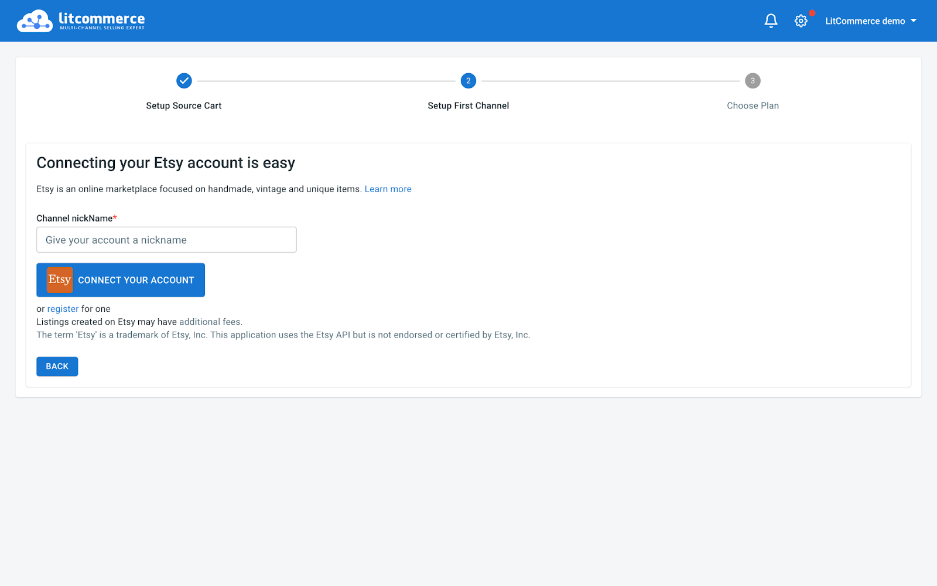Select the Choose Plan step label
937x586 pixels.
[753, 105]
